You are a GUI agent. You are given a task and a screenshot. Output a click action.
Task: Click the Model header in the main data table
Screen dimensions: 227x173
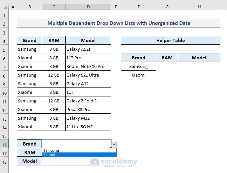point(88,40)
